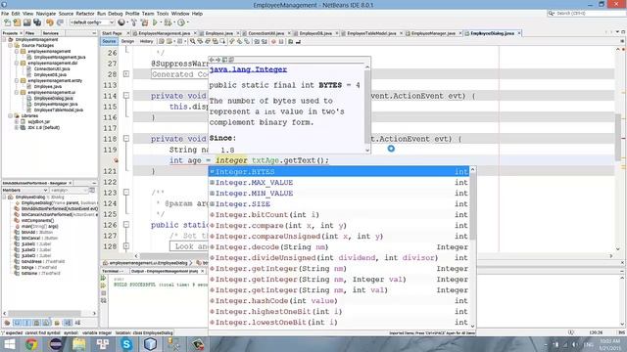The image size is (627, 352).
Task: Select Integer.MAX_VALUE in the completion list
Action: (x=339, y=183)
